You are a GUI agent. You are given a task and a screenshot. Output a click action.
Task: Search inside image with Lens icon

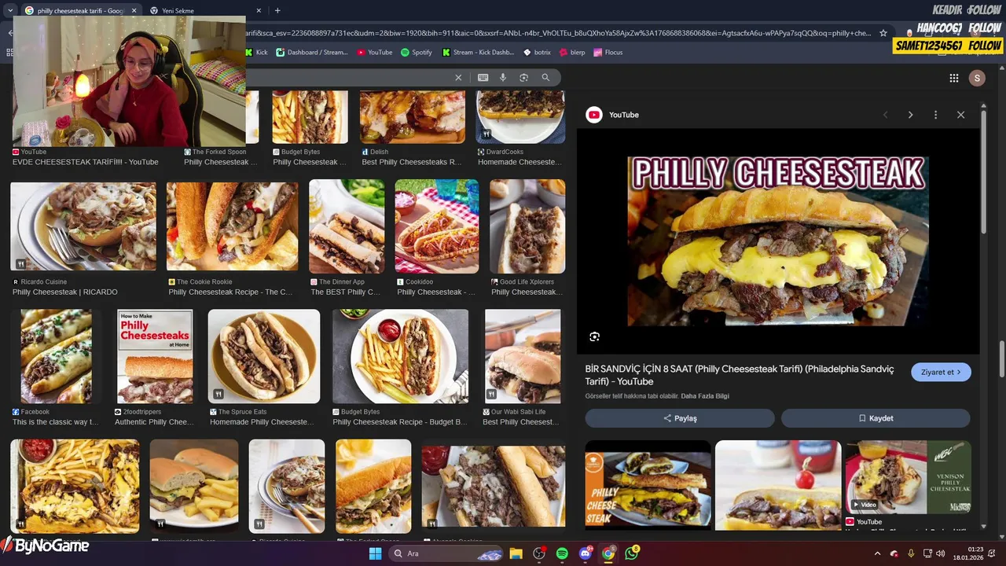[x=595, y=336]
